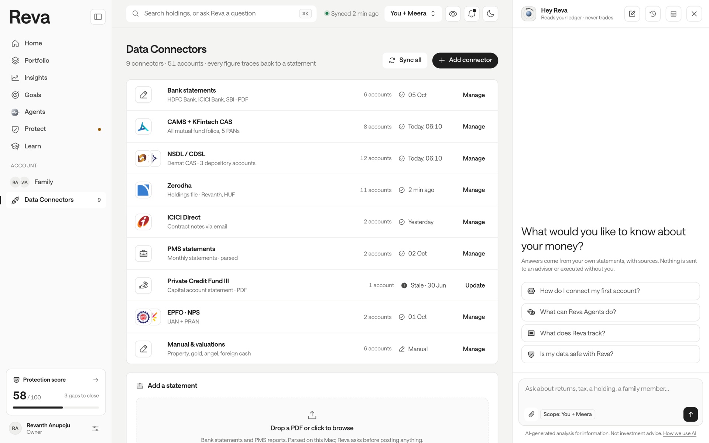Click the Private Credit Fund hand-coins icon

click(x=143, y=285)
